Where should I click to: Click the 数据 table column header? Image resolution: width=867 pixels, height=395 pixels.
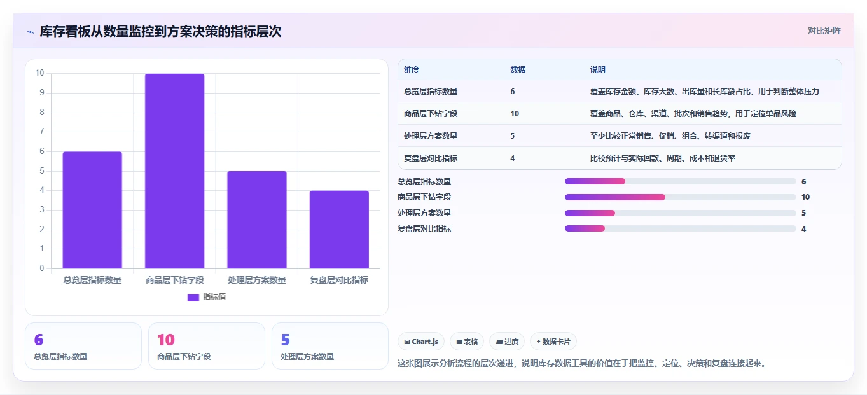pos(518,70)
